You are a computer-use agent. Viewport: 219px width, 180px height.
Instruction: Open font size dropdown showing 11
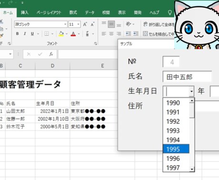click(78, 24)
